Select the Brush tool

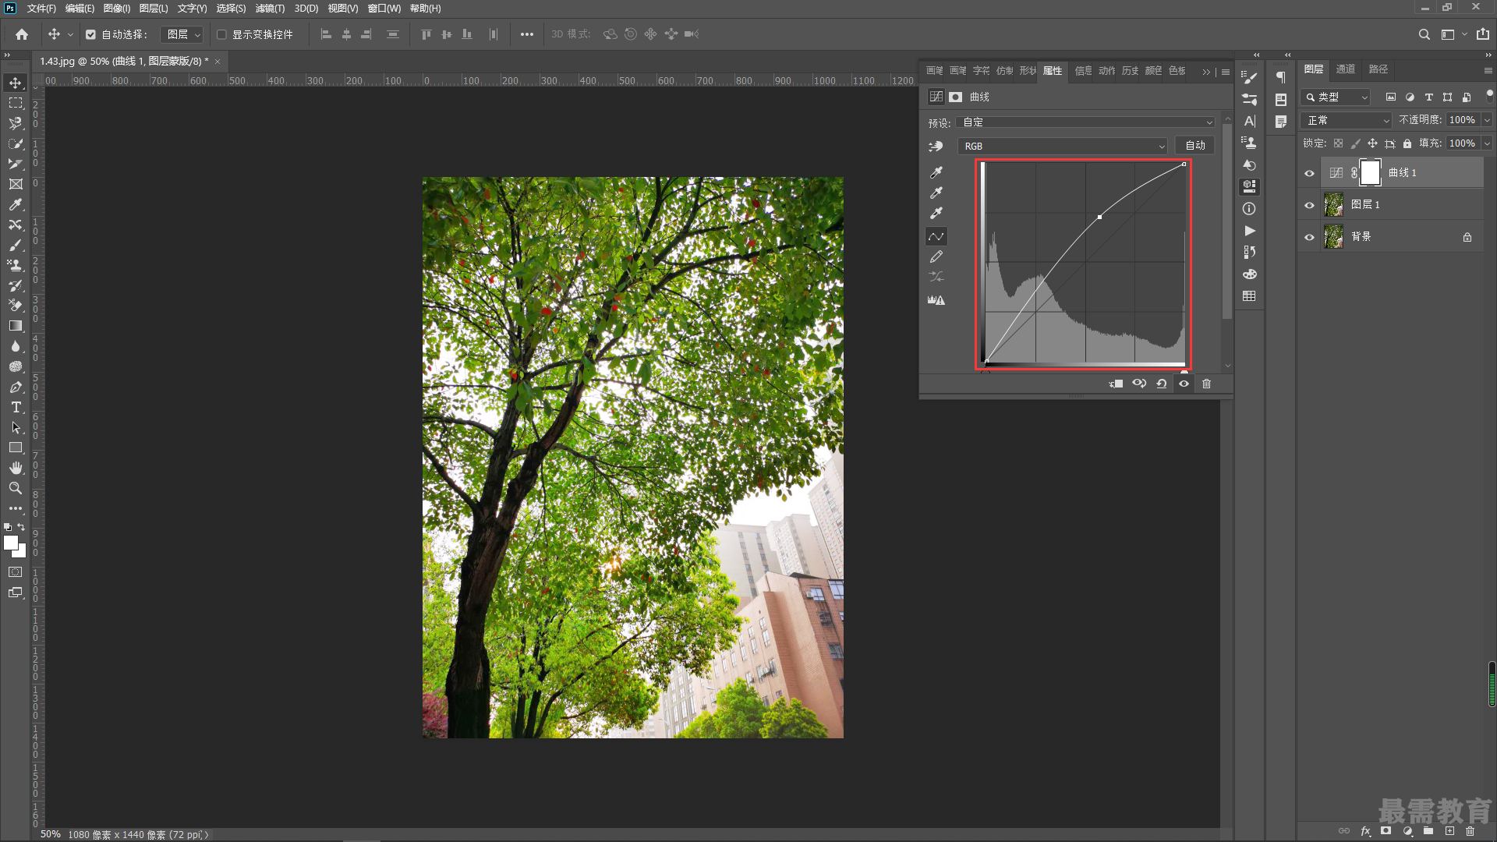click(x=16, y=245)
